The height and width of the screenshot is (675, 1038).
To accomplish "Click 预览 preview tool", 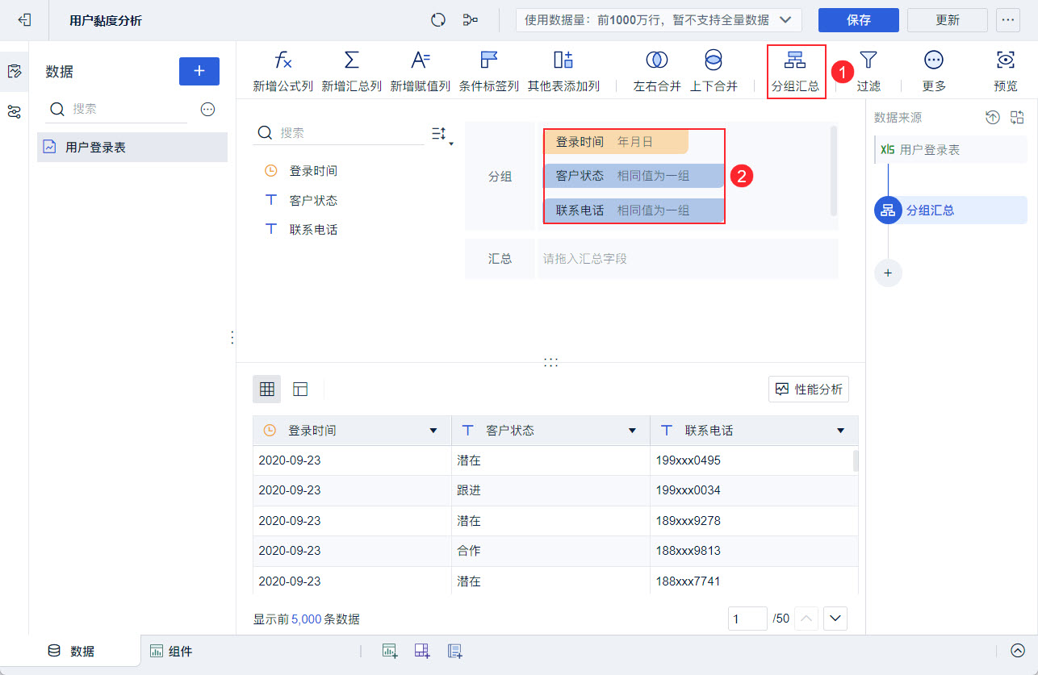I will (1005, 71).
